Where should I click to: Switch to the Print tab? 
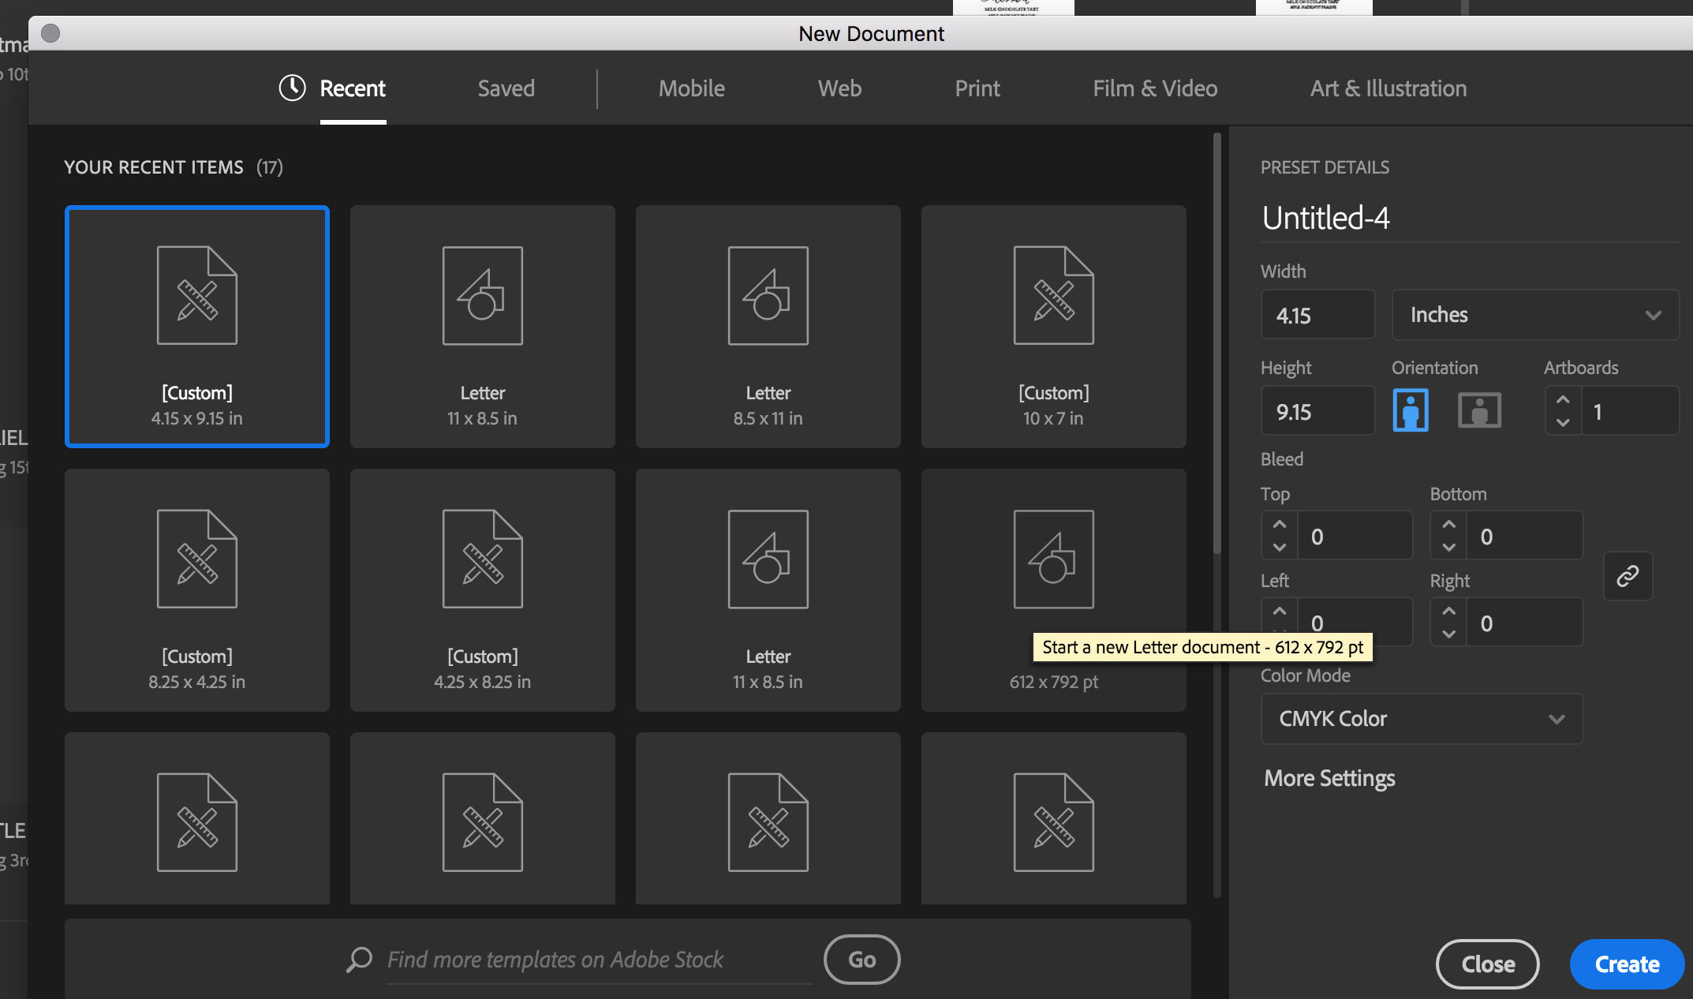tap(977, 88)
